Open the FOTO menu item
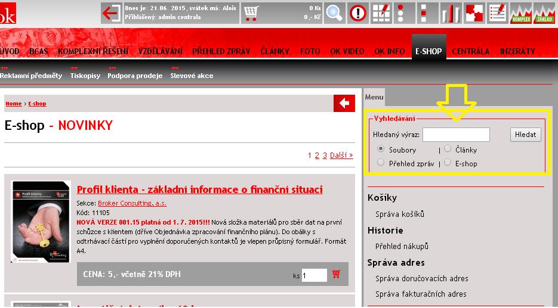Screen dimensions: 558x308 [x=310, y=51]
